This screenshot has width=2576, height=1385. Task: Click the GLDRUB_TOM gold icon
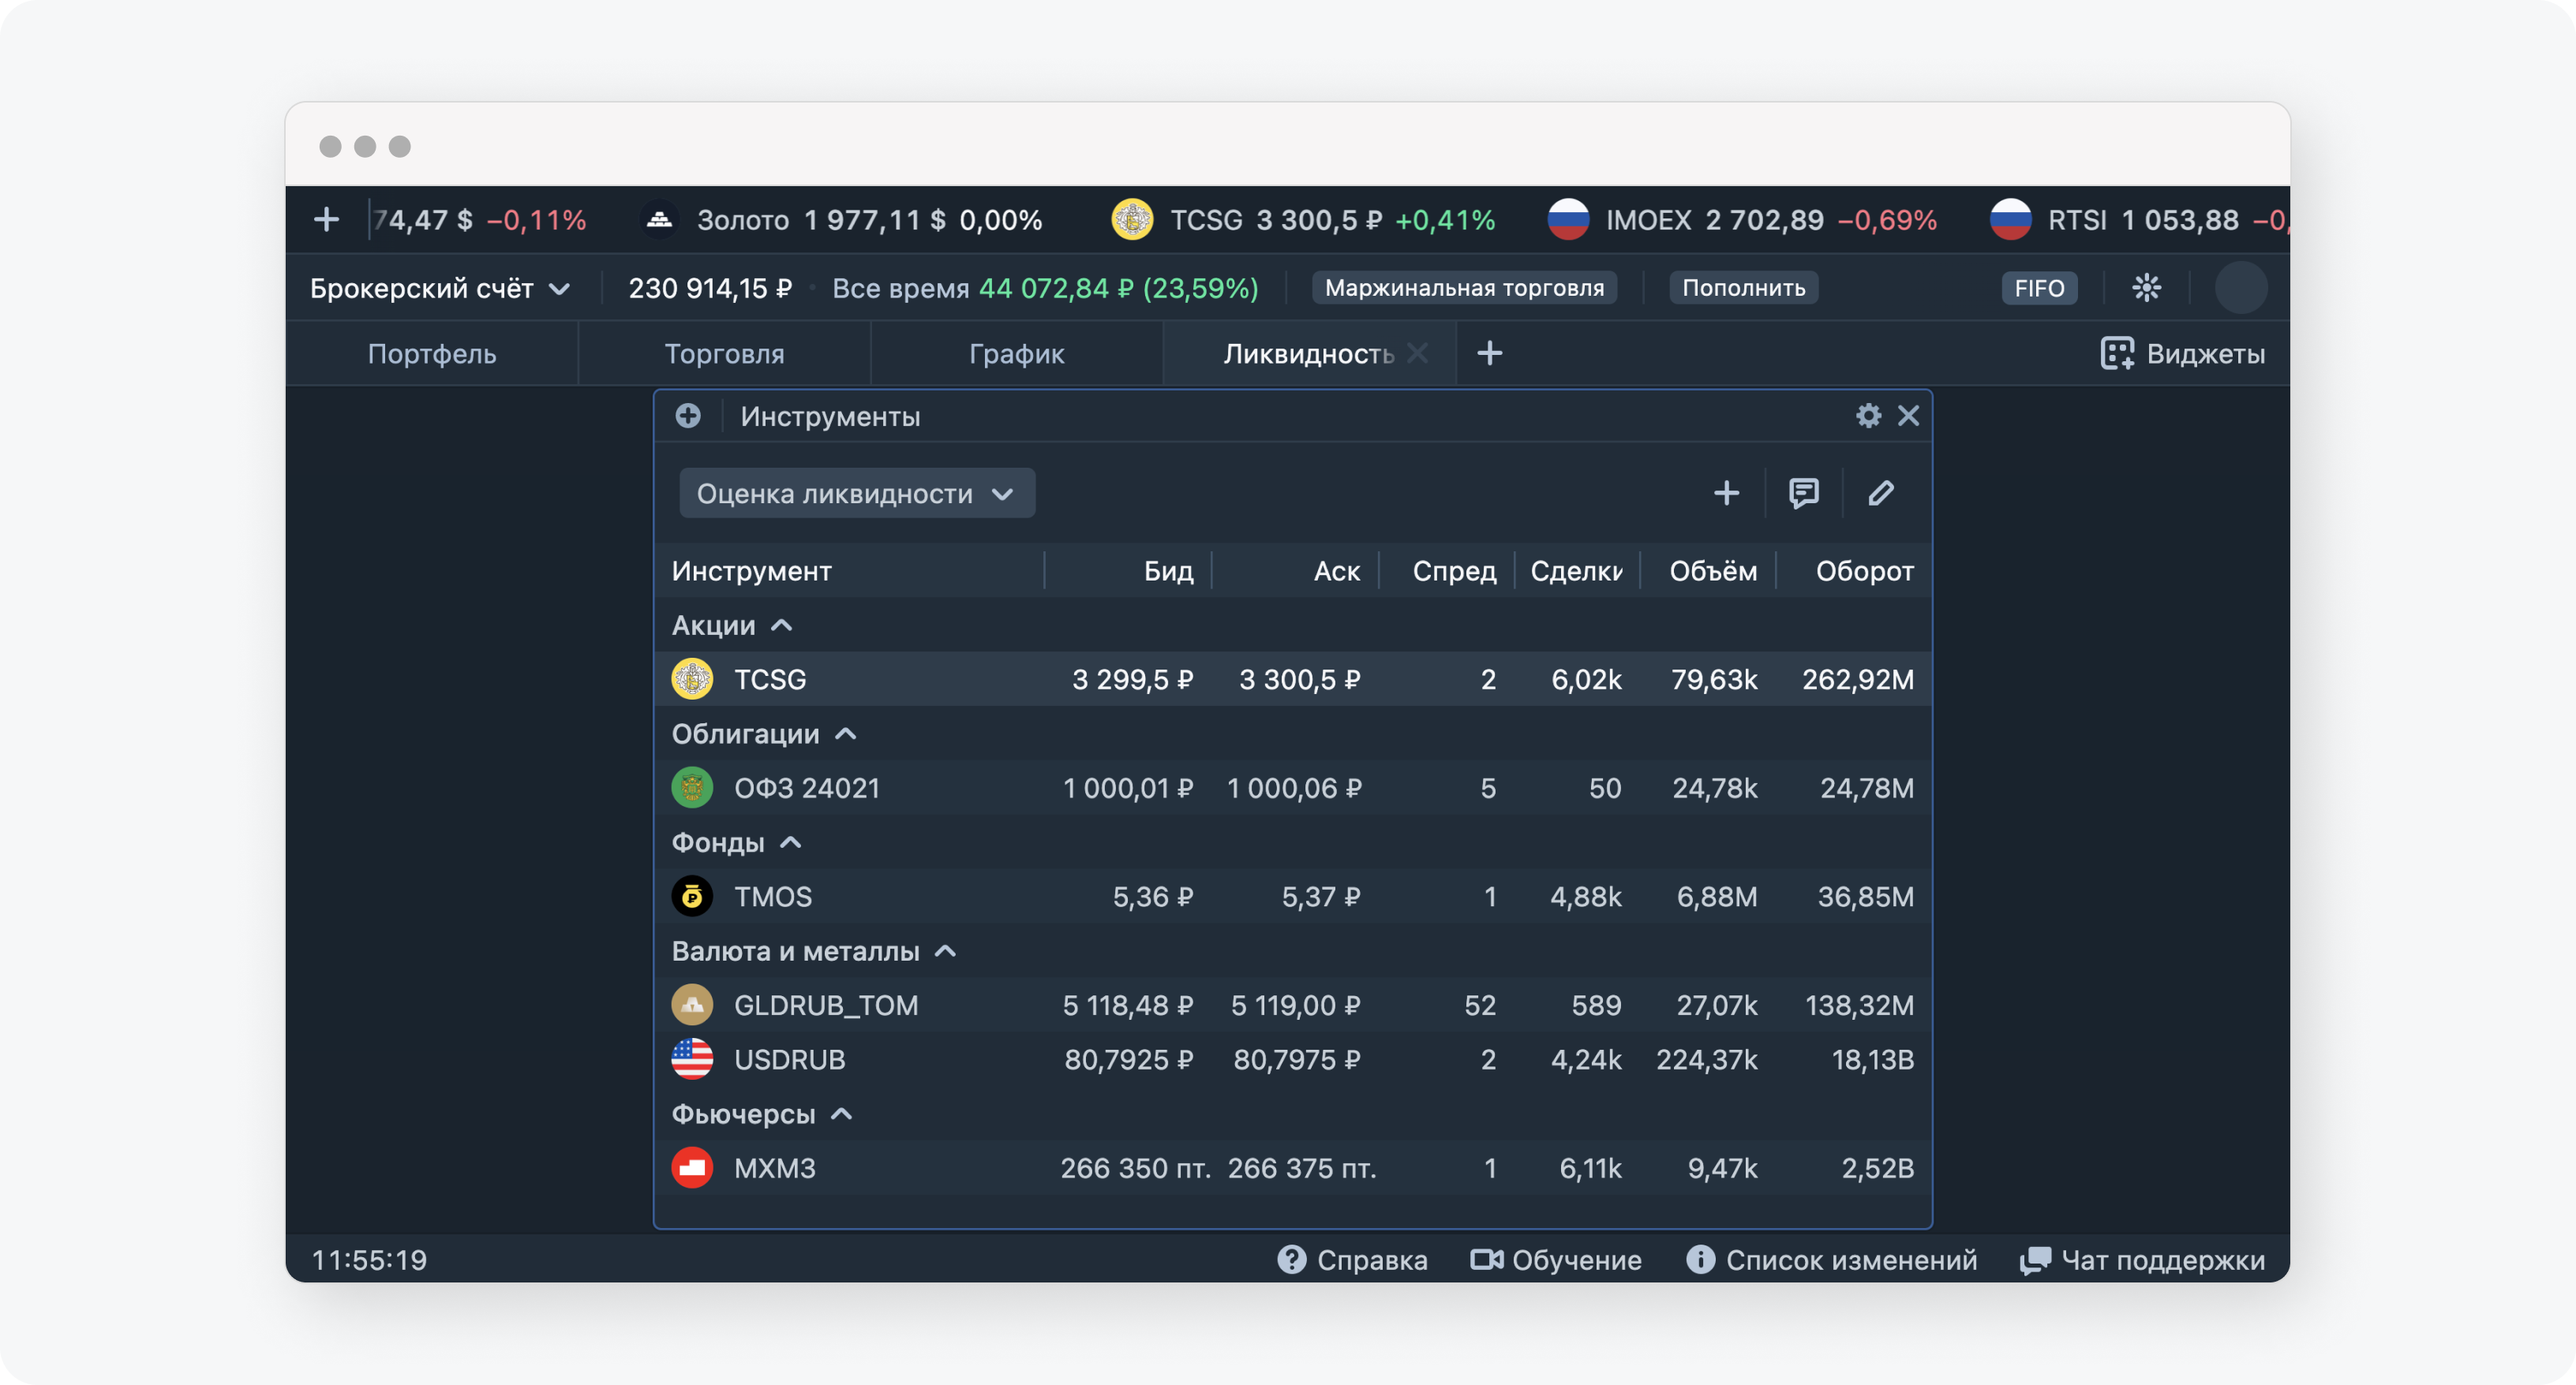(x=692, y=1006)
